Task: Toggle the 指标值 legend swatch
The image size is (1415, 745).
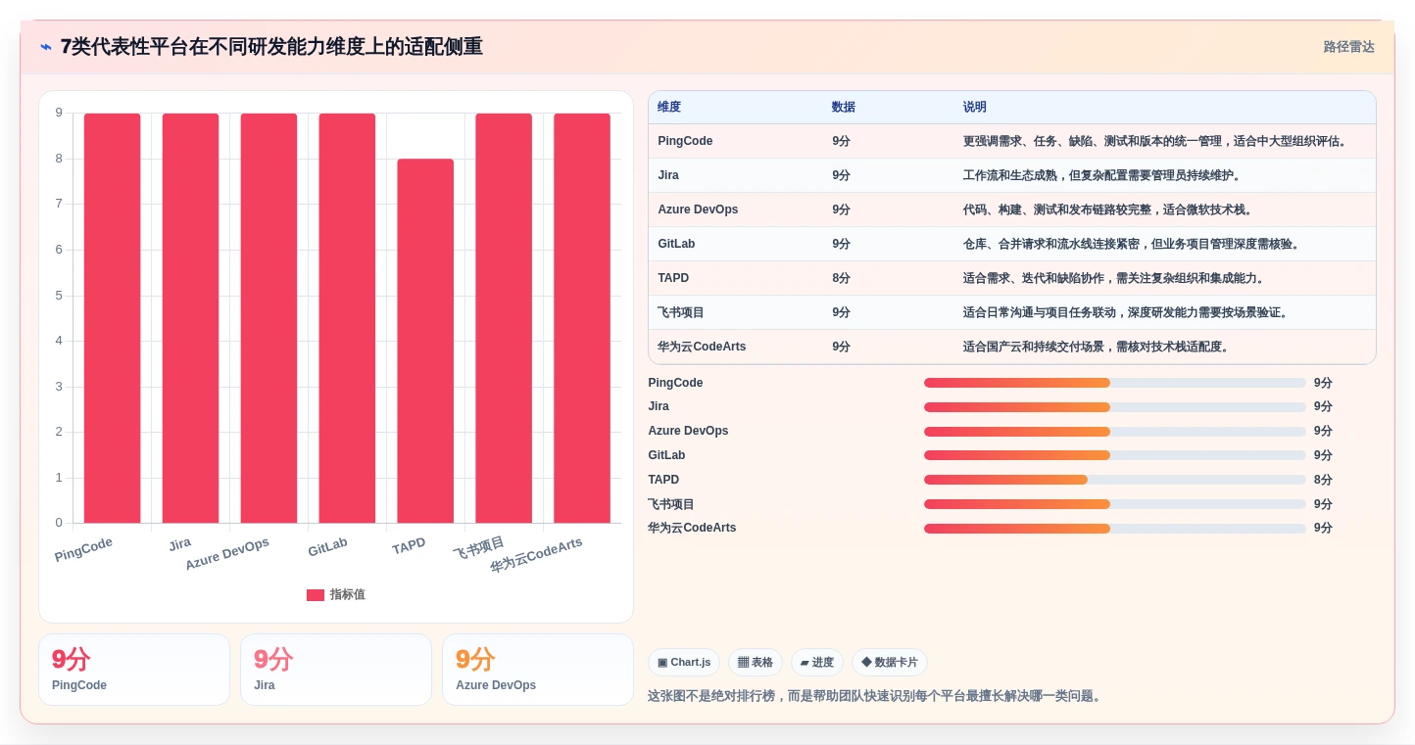Action: [316, 594]
